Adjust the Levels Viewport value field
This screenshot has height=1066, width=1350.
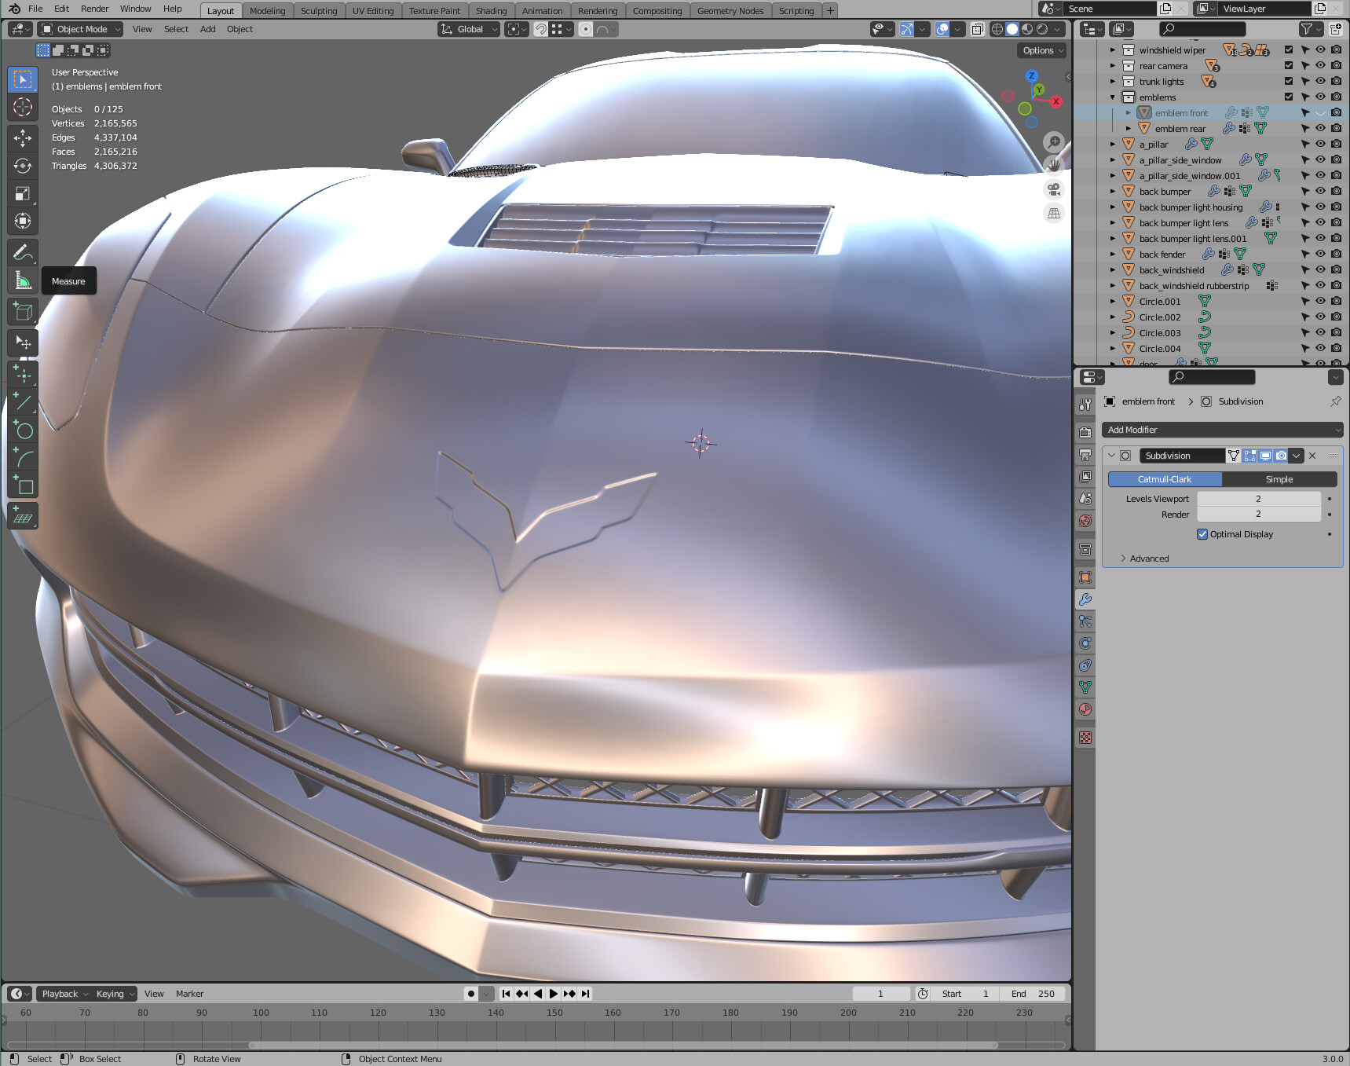[x=1258, y=499]
